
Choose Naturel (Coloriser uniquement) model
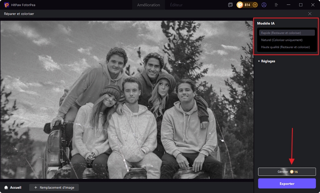[282, 40]
